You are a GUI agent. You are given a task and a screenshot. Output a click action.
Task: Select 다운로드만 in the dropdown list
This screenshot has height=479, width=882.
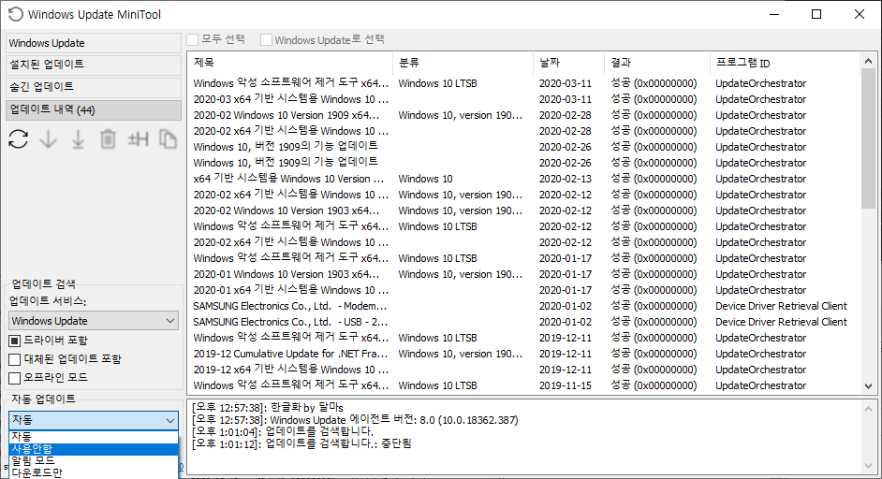pos(94,472)
